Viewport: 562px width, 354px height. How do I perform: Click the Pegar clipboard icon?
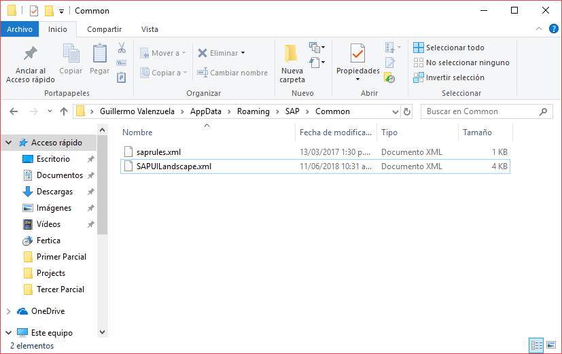[x=100, y=54]
